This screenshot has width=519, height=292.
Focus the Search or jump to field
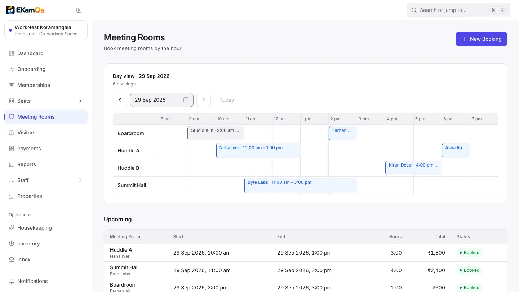pyautogui.click(x=458, y=10)
